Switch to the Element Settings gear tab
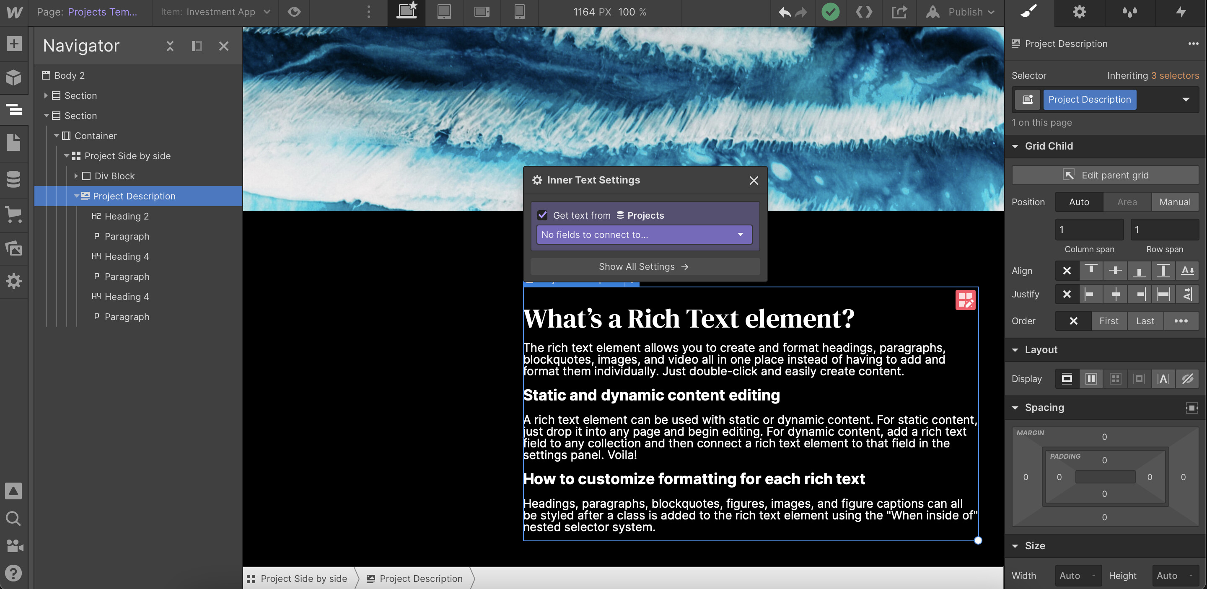The image size is (1207, 589). pos(1079,12)
